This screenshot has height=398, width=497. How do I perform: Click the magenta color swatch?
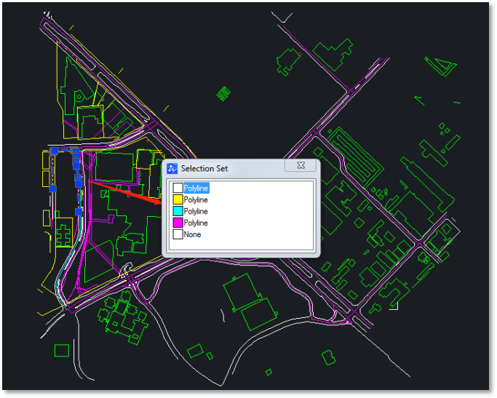click(x=178, y=223)
